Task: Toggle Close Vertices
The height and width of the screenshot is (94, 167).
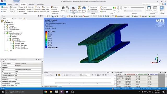Action: coord(93,9)
